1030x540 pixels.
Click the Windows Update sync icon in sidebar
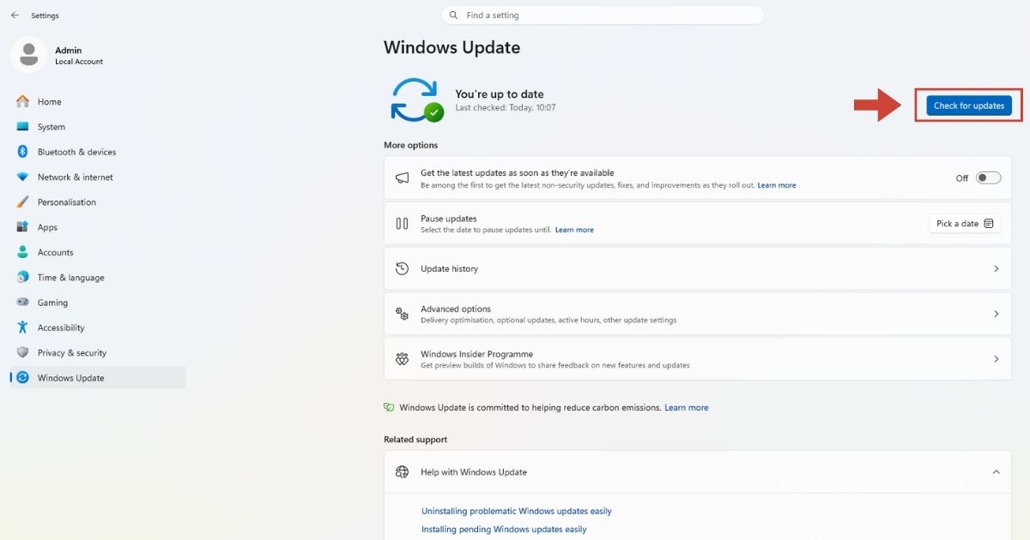tap(22, 377)
